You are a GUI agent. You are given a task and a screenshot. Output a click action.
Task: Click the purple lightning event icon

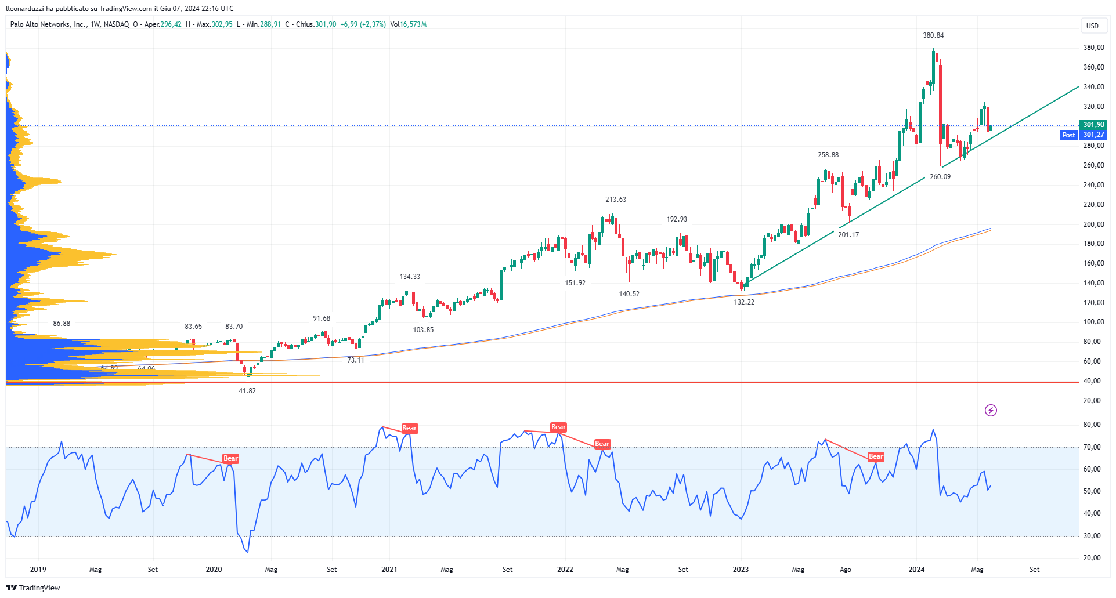(x=991, y=411)
